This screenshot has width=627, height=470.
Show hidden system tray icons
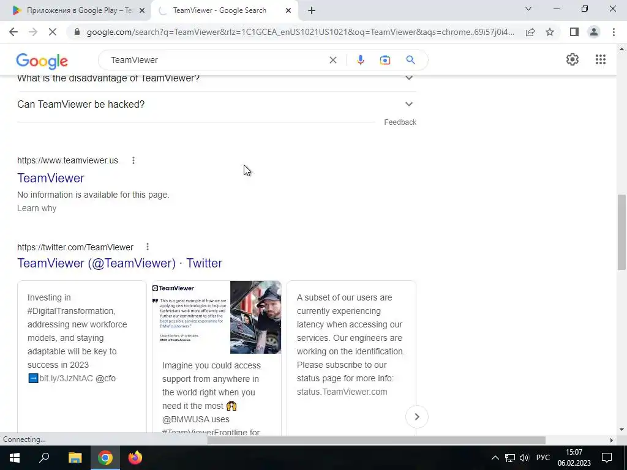(495, 458)
